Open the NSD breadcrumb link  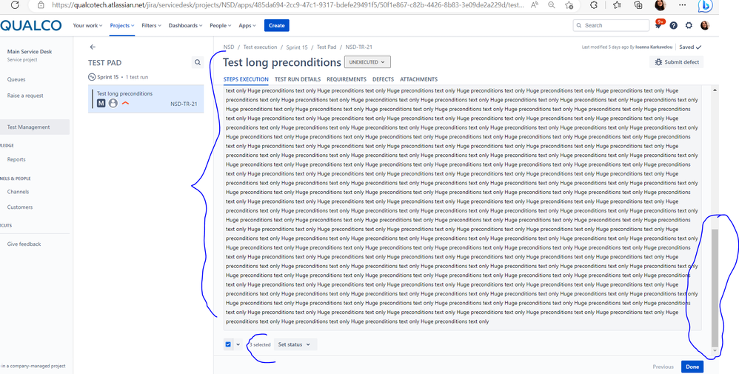click(x=229, y=47)
